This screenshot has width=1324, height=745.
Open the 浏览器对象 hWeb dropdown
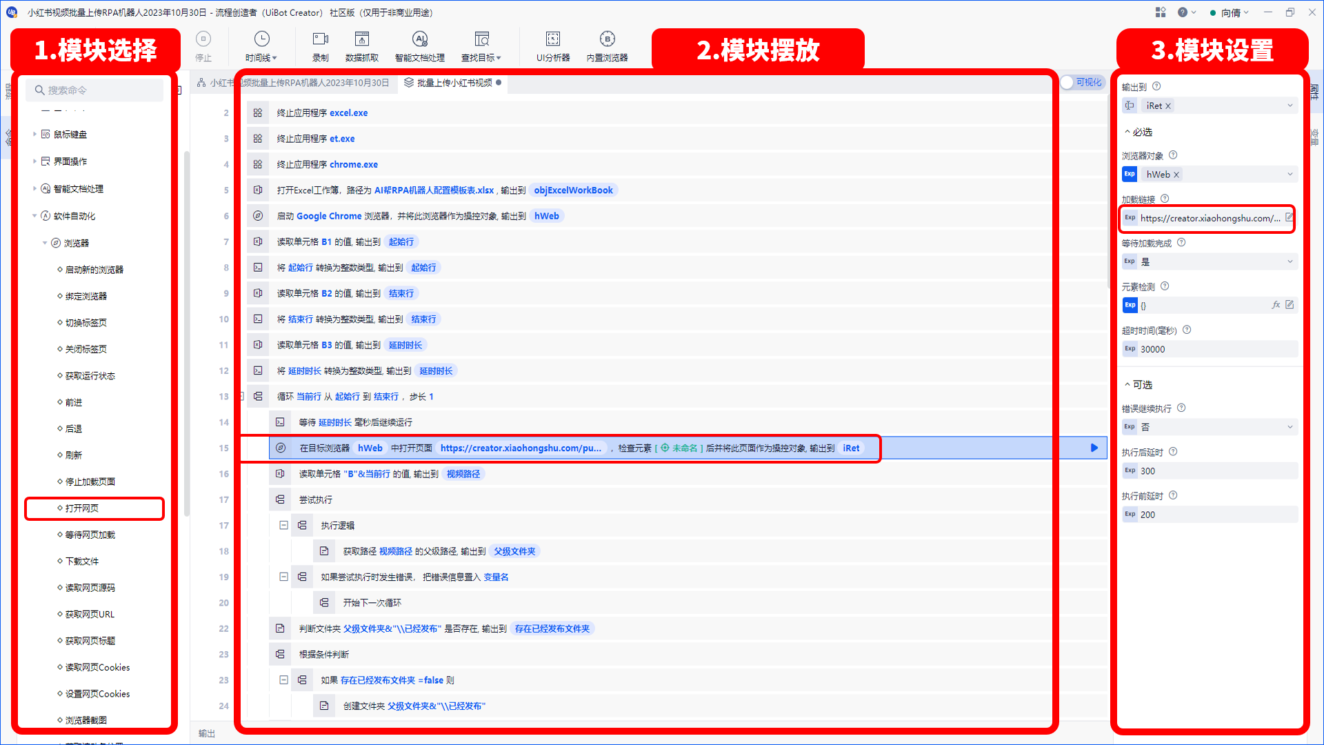click(x=1290, y=174)
